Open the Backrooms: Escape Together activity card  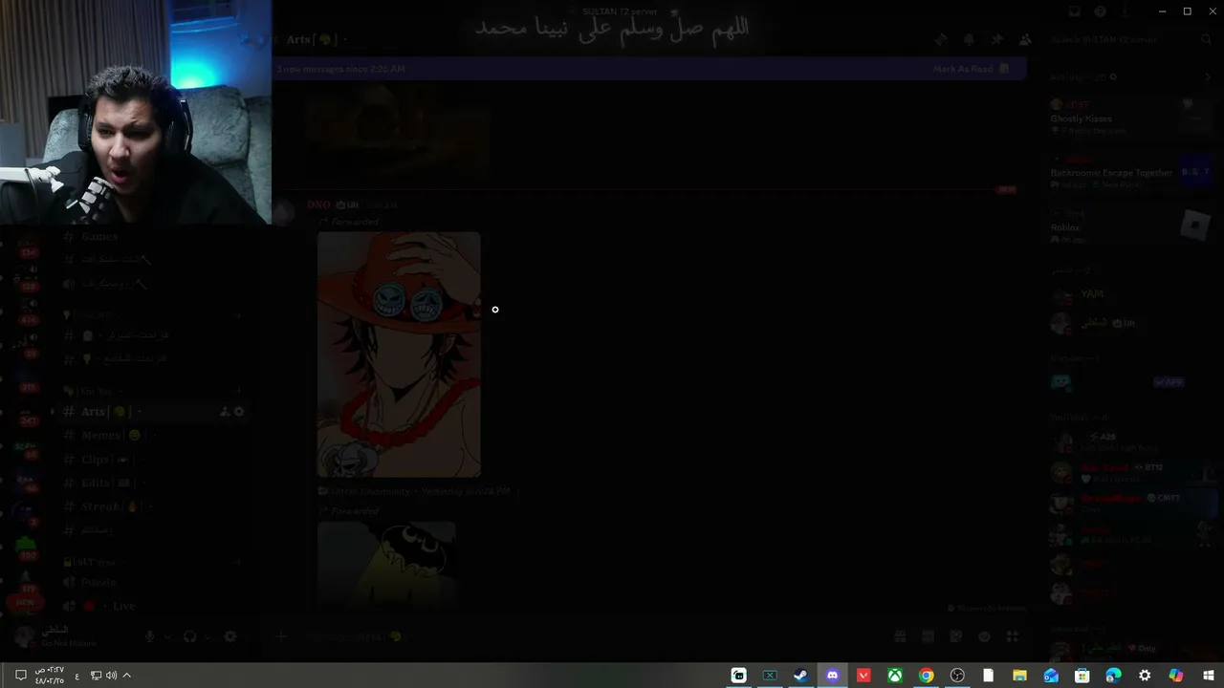pyautogui.click(x=1131, y=172)
